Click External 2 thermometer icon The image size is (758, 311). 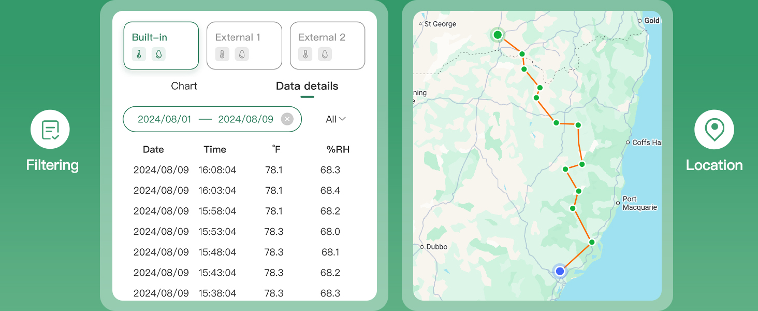[305, 54]
